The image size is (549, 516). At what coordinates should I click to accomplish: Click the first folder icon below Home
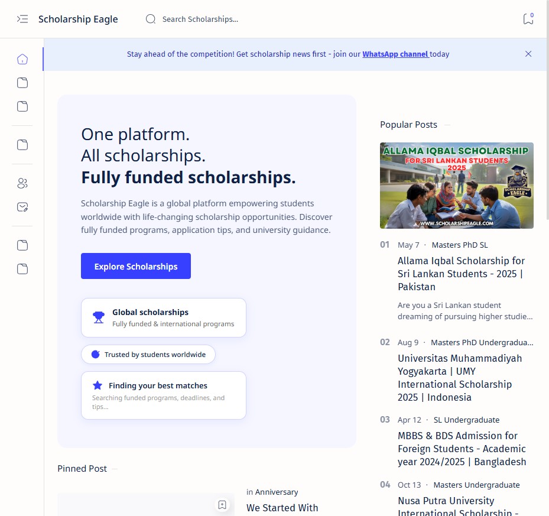point(22,83)
